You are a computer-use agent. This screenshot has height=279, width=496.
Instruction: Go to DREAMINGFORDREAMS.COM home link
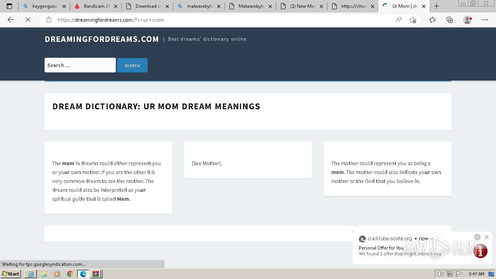point(102,39)
